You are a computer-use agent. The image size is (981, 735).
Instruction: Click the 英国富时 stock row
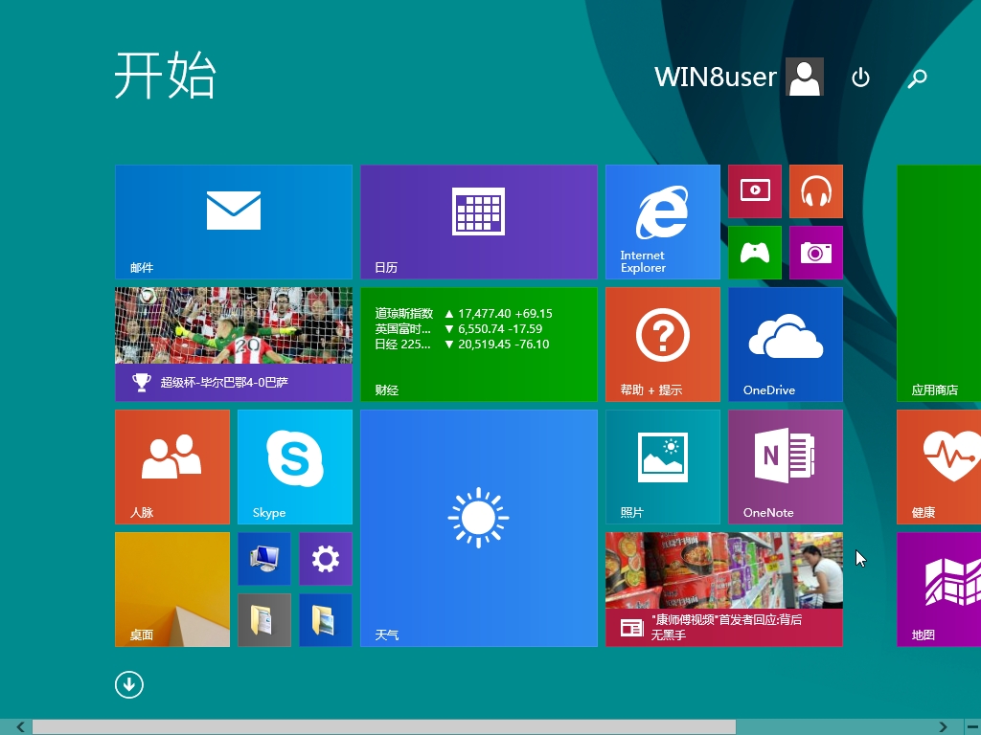[459, 329]
